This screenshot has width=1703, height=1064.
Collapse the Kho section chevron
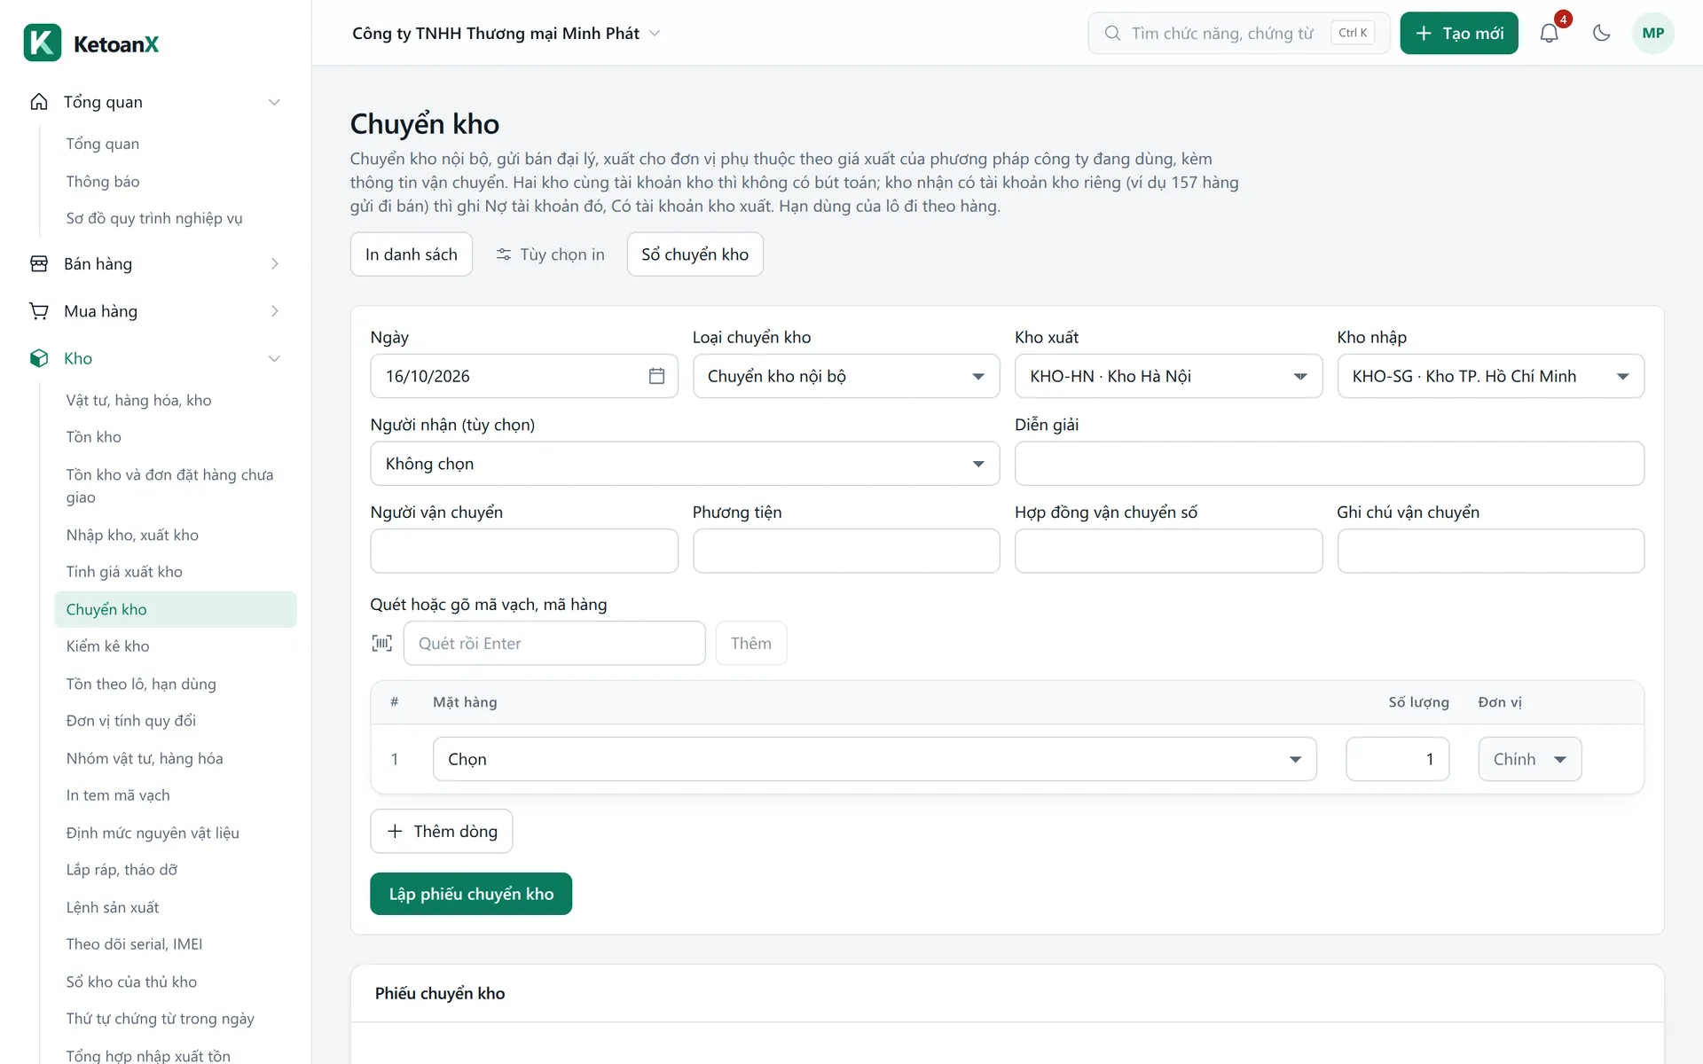tap(274, 358)
